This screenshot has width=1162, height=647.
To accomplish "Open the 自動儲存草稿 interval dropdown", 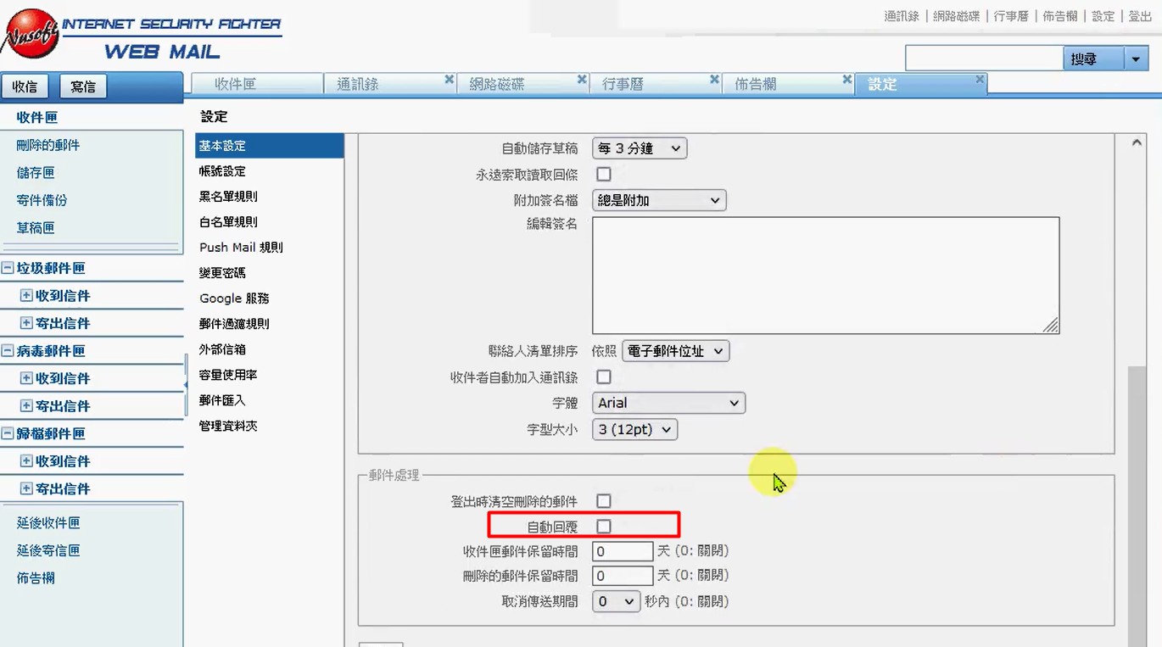I will [639, 148].
